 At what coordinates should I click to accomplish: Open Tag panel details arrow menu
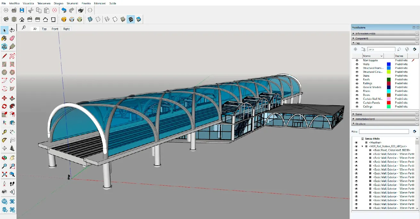tap(415, 49)
